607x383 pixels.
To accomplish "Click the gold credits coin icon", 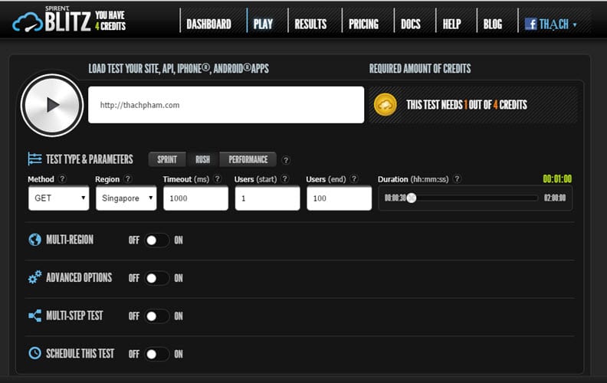I will 386,105.
